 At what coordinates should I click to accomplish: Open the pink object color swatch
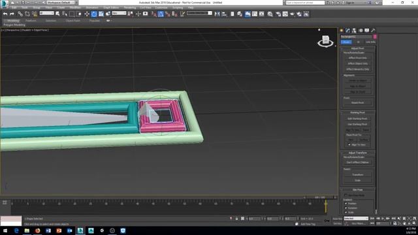[375, 37]
